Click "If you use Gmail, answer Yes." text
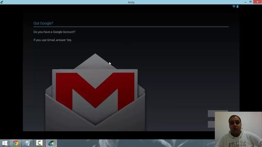Image resolution: width=262 pixels, height=147 pixels. (x=53, y=40)
